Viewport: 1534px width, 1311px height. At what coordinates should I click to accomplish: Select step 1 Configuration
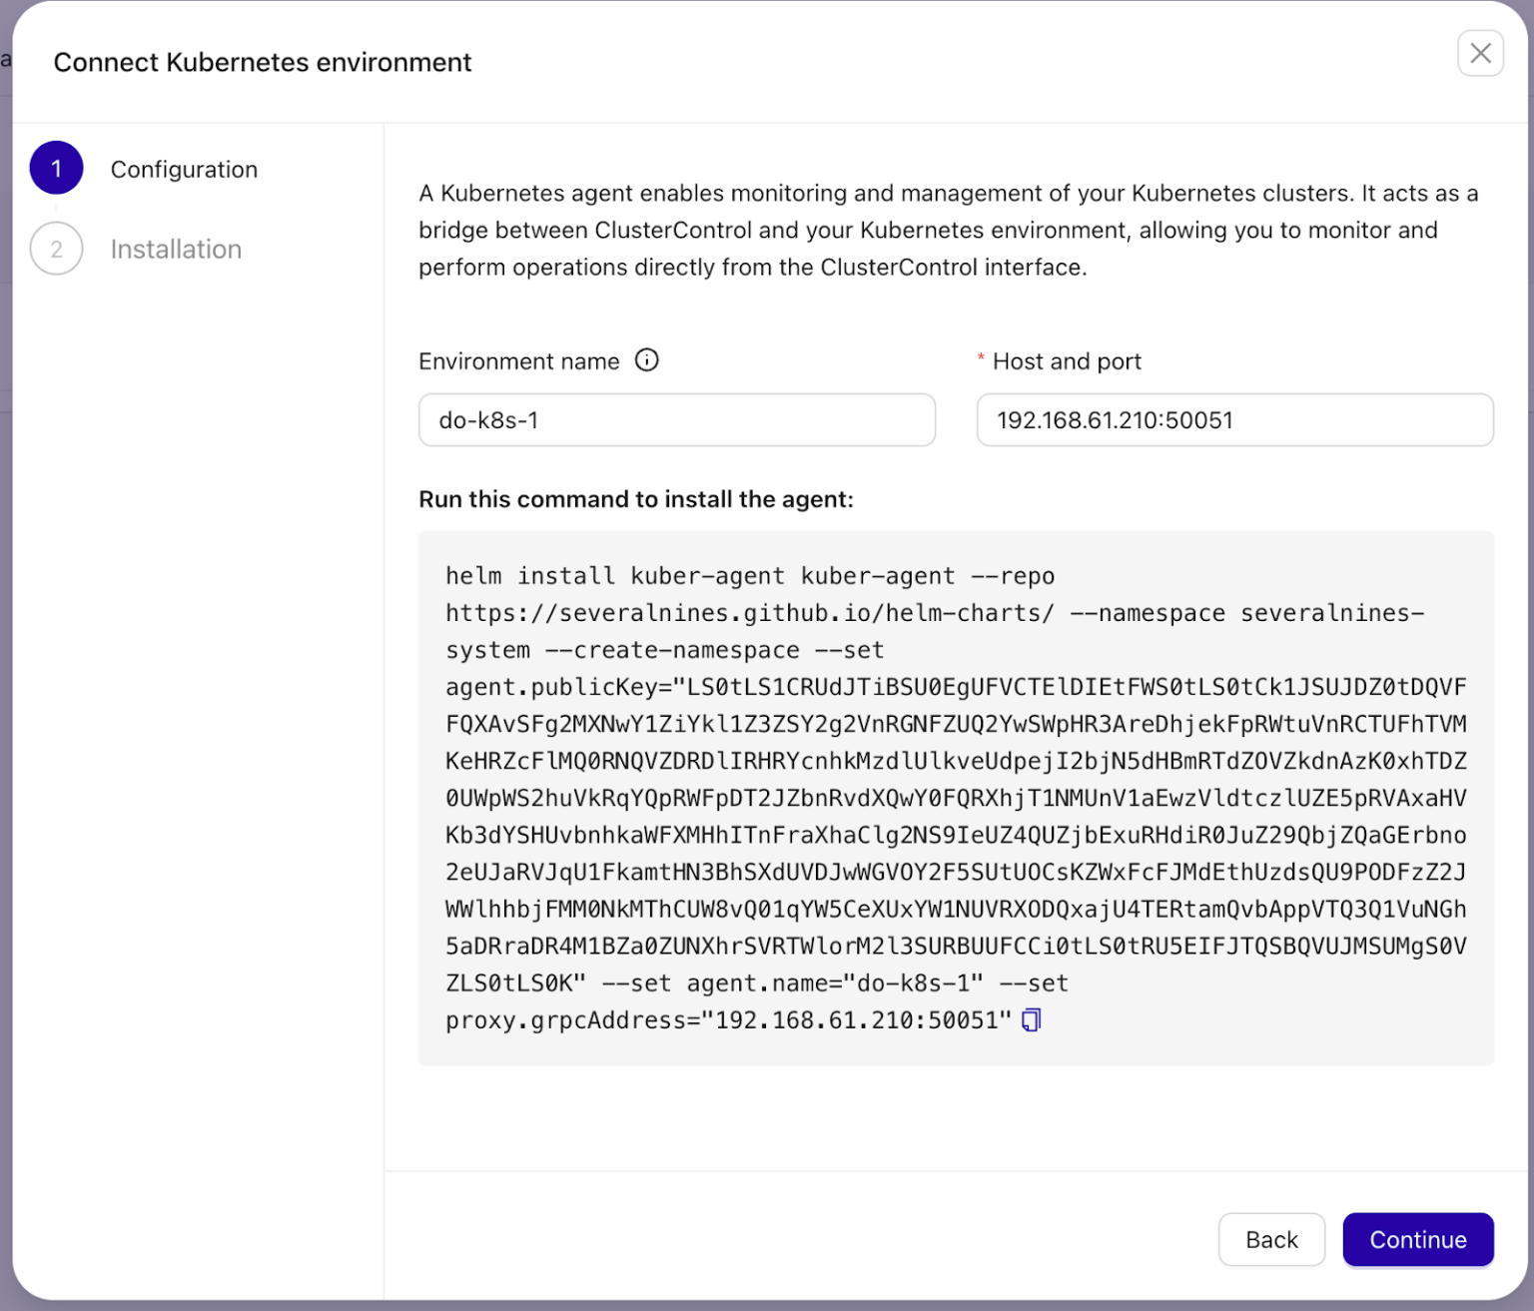(x=145, y=169)
